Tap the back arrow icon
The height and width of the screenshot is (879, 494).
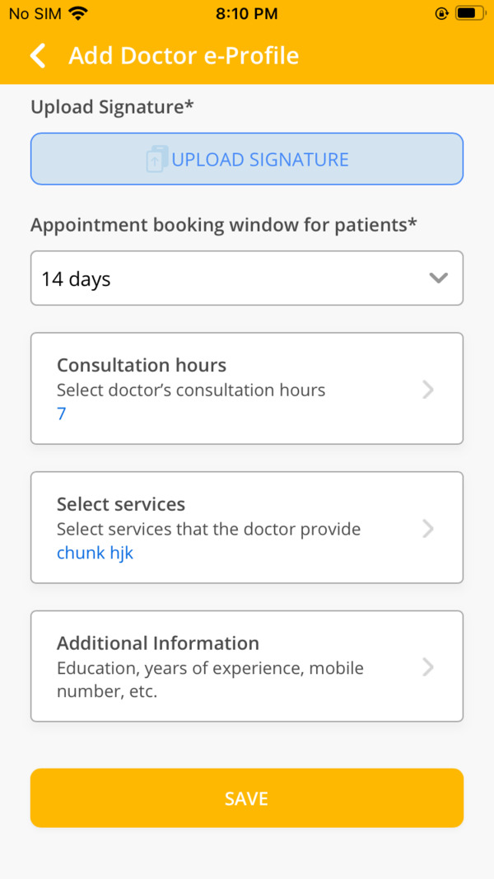click(x=38, y=56)
